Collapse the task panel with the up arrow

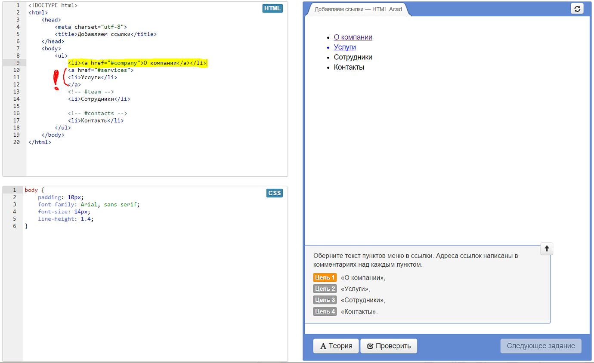click(x=547, y=249)
